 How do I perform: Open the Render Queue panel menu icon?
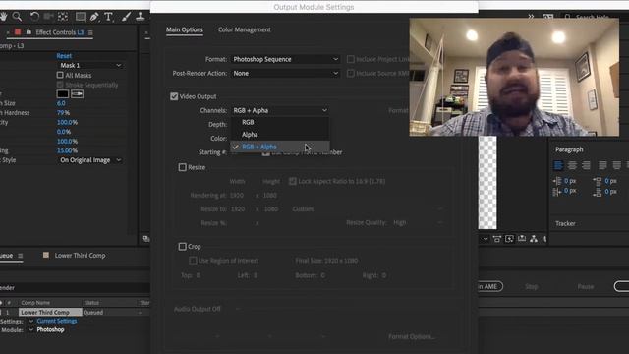click(x=20, y=256)
